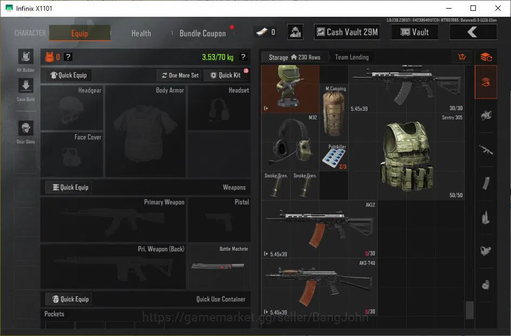
Task: Select the soldier figurine item in storage
Action: click(291, 89)
